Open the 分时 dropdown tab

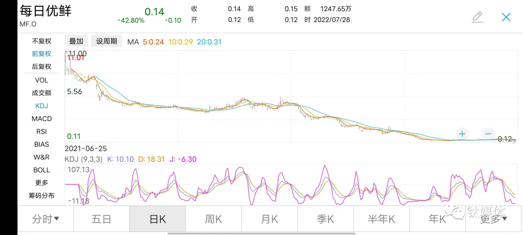click(x=46, y=219)
